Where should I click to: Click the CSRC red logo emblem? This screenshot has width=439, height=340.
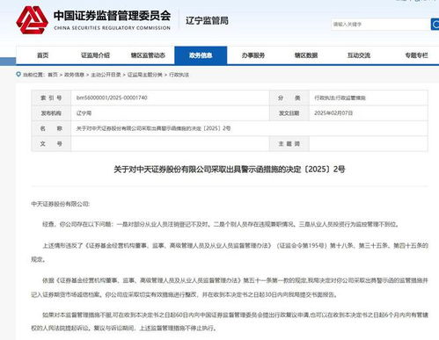33,19
